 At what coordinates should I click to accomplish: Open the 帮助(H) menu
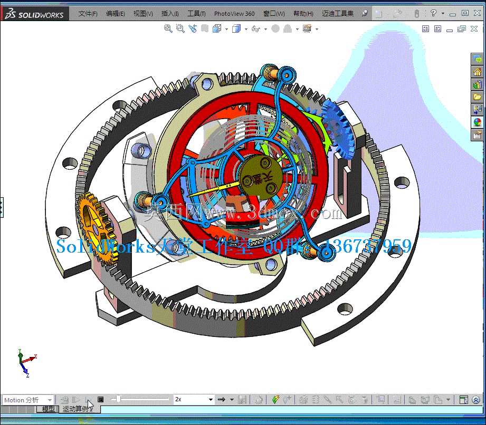[x=303, y=14]
